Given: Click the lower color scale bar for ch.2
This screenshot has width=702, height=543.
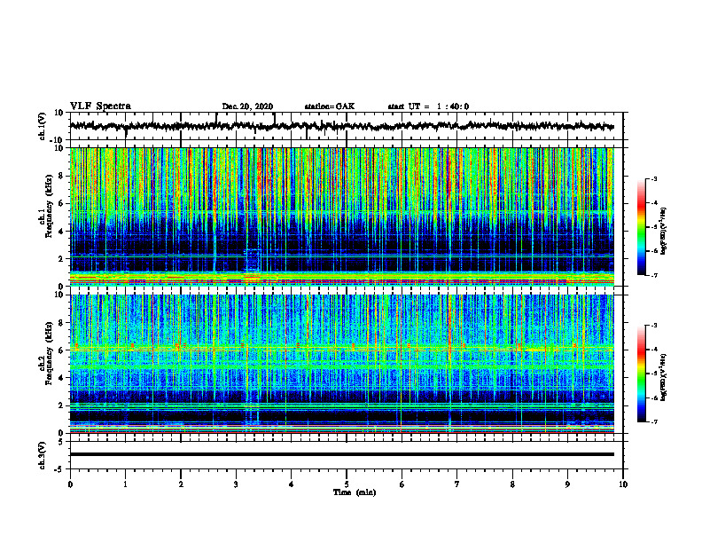Looking at the screenshot, I should point(641,374).
